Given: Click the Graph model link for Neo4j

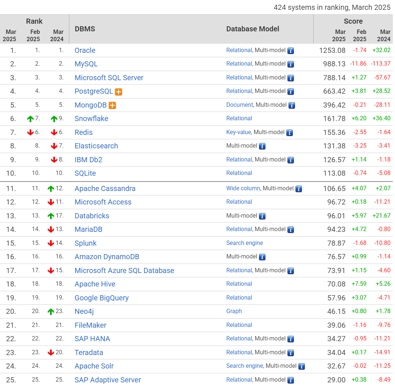Looking at the screenshot, I should (234, 311).
